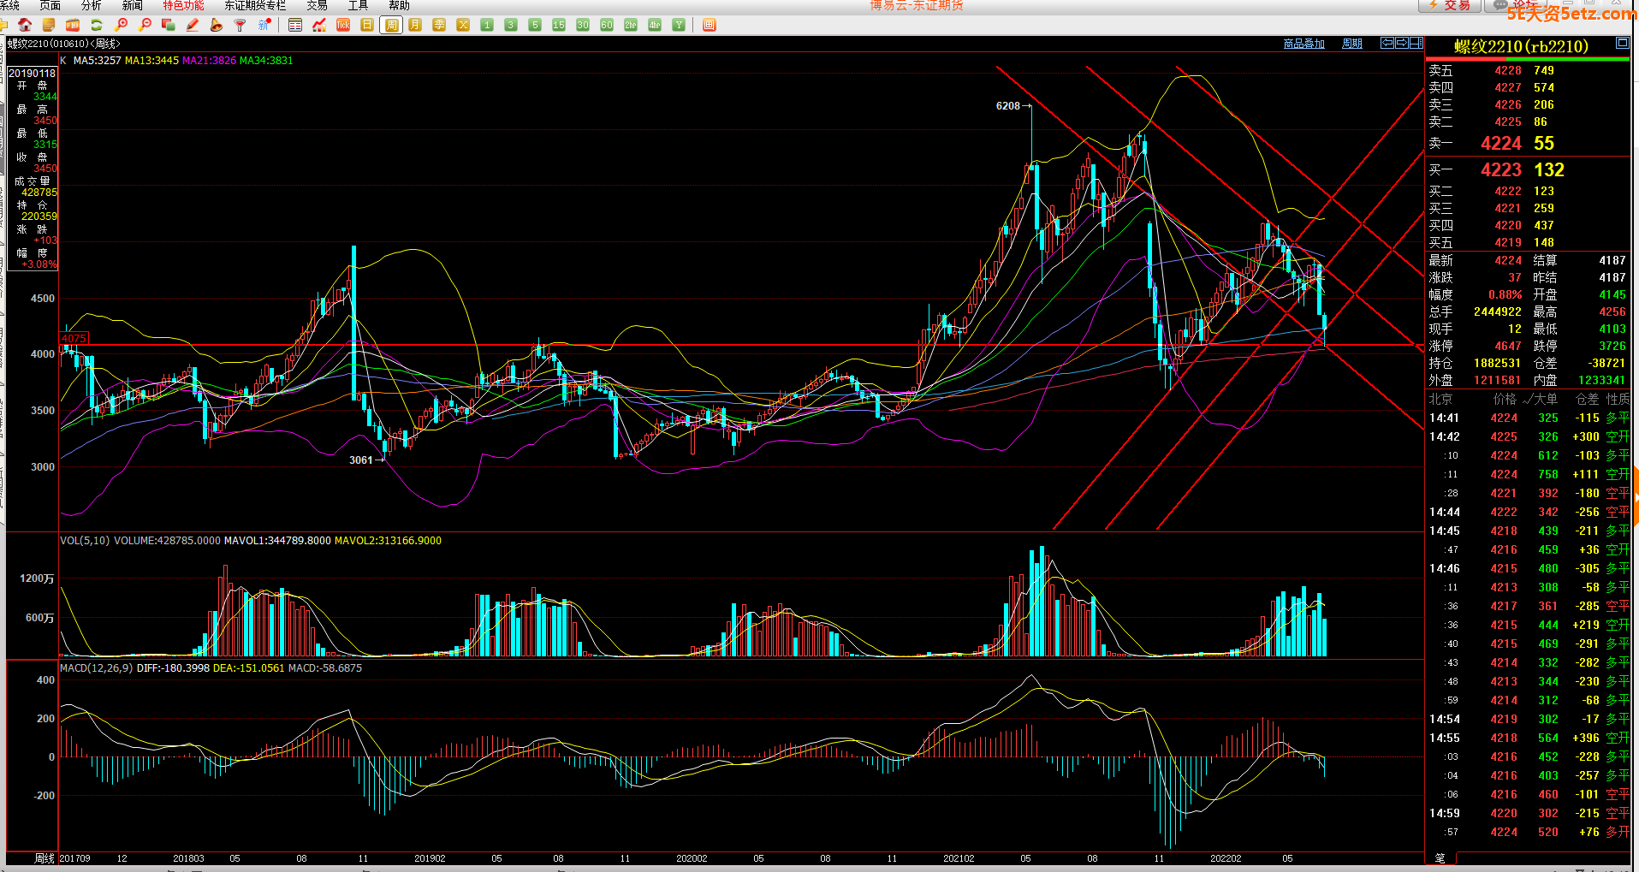This screenshot has height=872, width=1639.
Task: Click the 卖一 ask price 4224
Action: (x=1501, y=144)
